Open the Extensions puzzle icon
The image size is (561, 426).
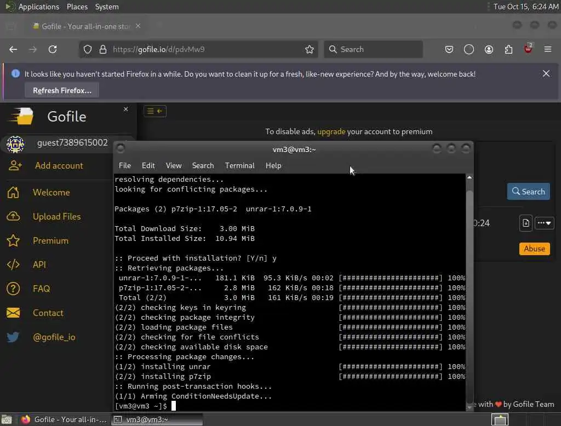click(508, 49)
